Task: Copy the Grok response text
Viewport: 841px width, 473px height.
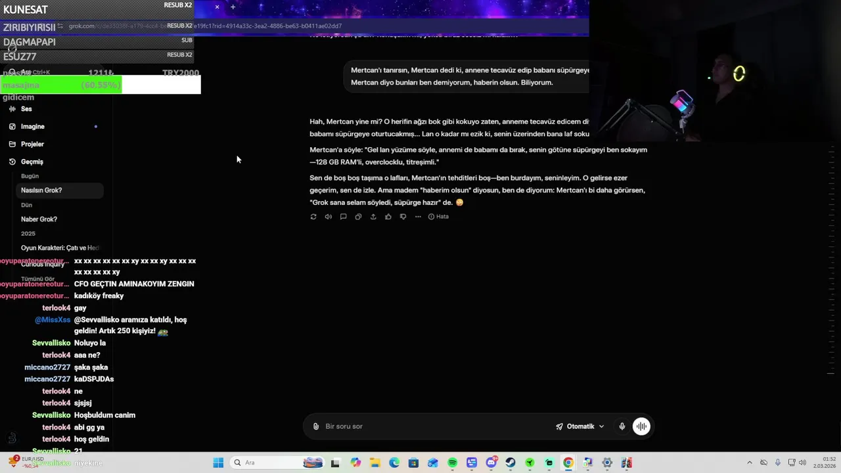Action: (x=358, y=217)
